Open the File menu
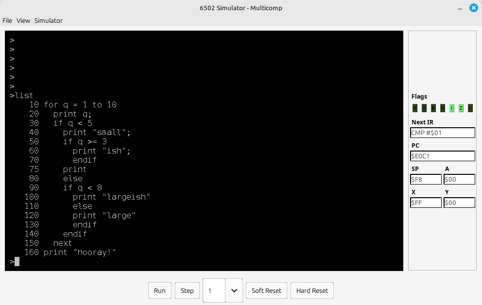The image size is (482, 305). [7, 20]
